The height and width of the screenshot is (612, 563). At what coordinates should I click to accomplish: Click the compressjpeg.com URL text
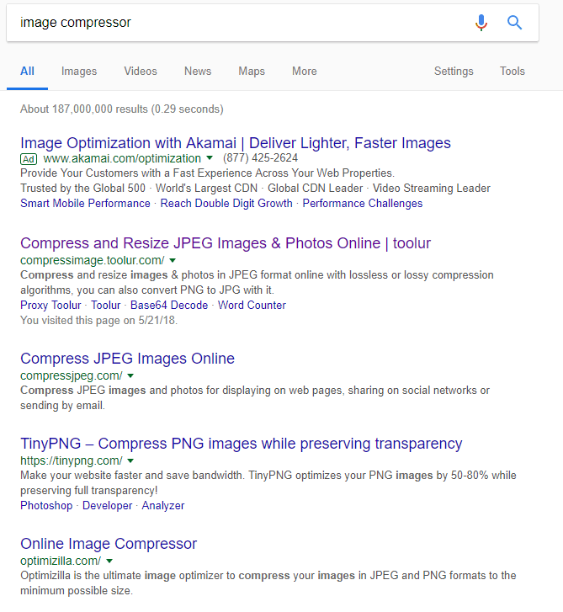[x=71, y=375]
